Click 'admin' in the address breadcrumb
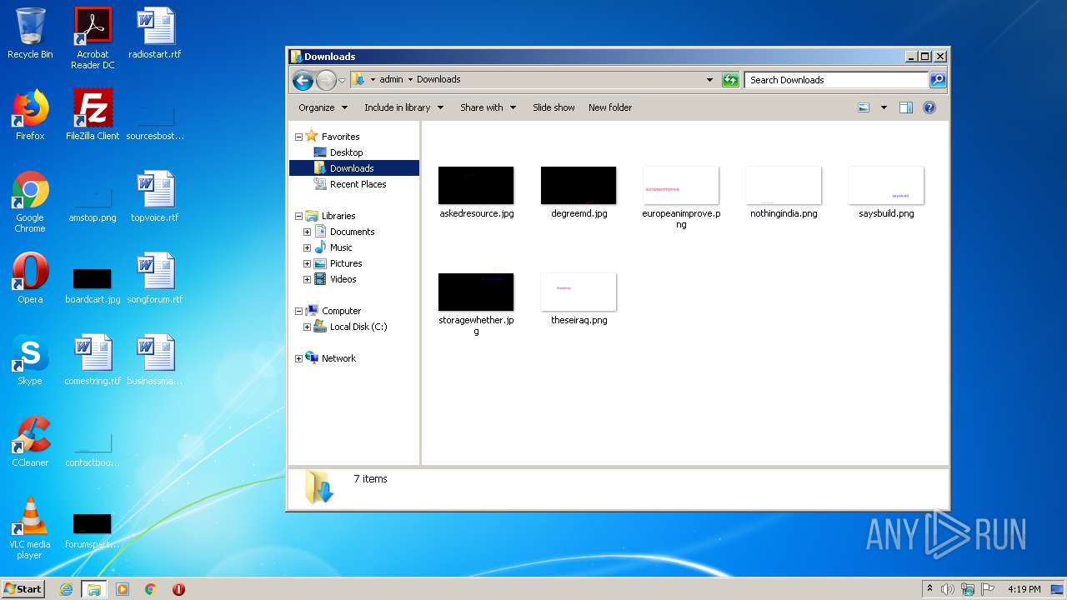The height and width of the screenshot is (600, 1067). point(391,80)
